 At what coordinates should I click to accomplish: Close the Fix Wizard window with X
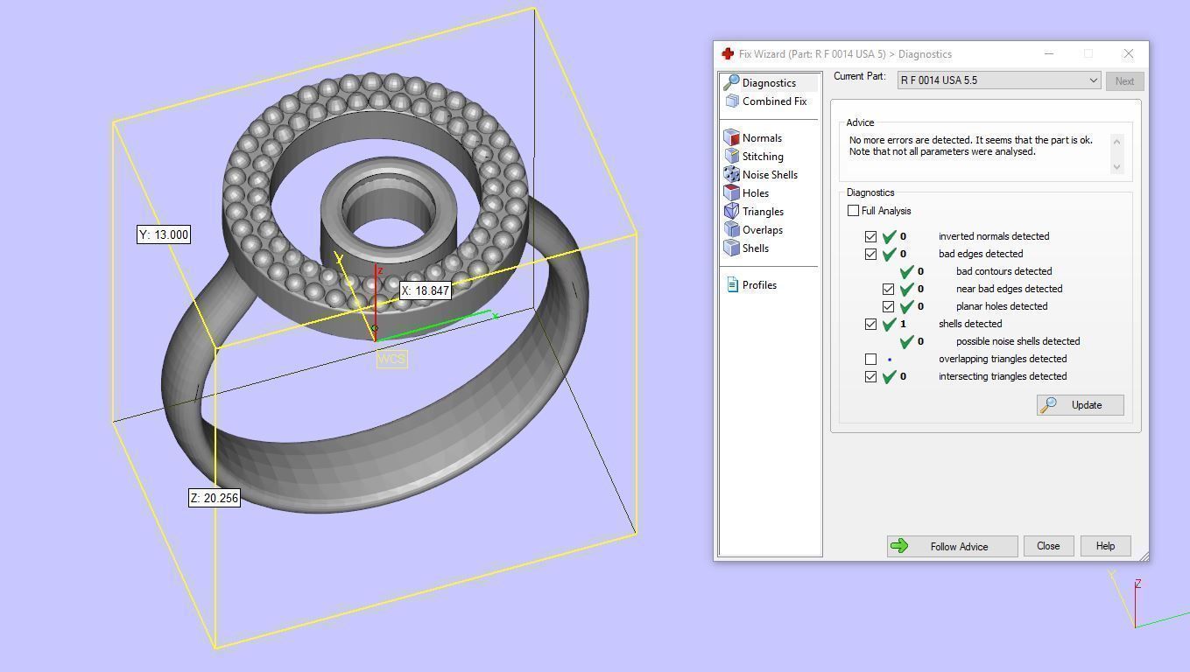1128,54
